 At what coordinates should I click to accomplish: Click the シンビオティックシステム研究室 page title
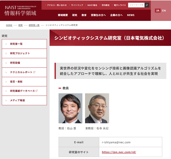point(109,38)
